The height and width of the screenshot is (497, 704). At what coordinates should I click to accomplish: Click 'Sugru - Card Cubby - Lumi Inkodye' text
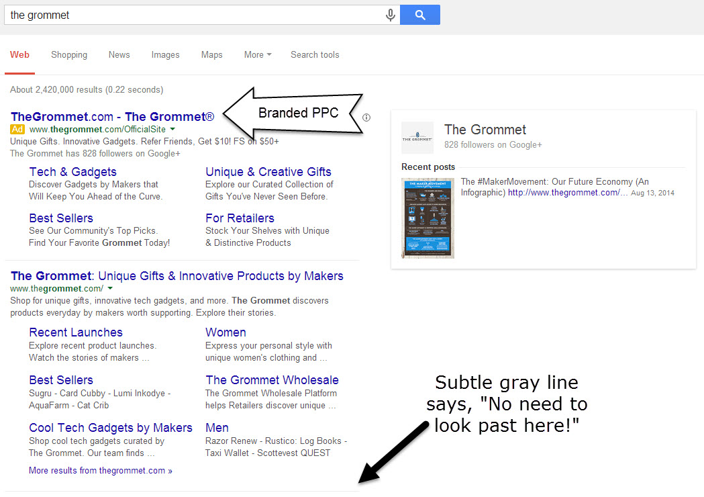[100, 393]
